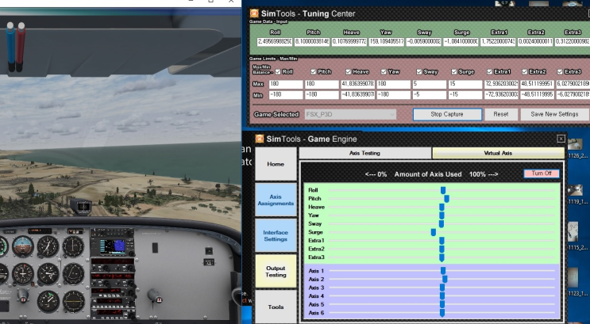Click the Yaw game data input value
This screenshot has height=324, width=590.
387,42
